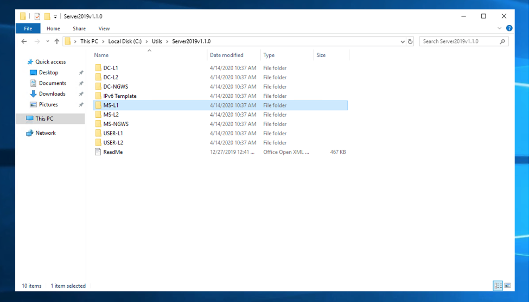The image size is (530, 302).
Task: Select the USER-L1 folder name
Action: pos(113,134)
